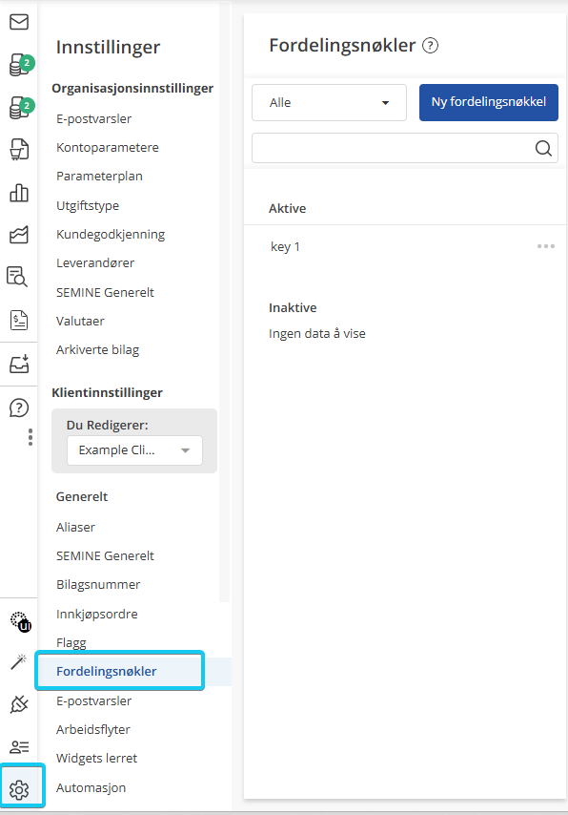Open the Alle filter dropdown
Viewport: 568px width, 815px height.
(x=329, y=102)
